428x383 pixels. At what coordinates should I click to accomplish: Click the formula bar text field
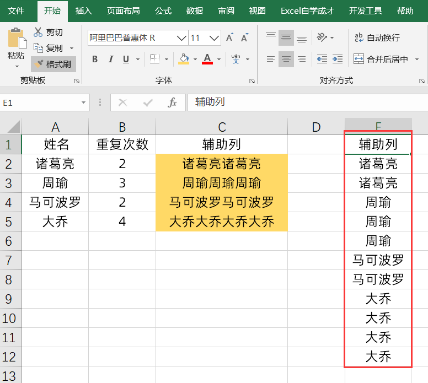[308, 103]
